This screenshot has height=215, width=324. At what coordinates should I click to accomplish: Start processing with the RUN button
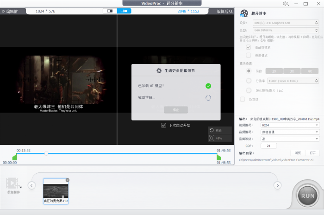coord(307,196)
